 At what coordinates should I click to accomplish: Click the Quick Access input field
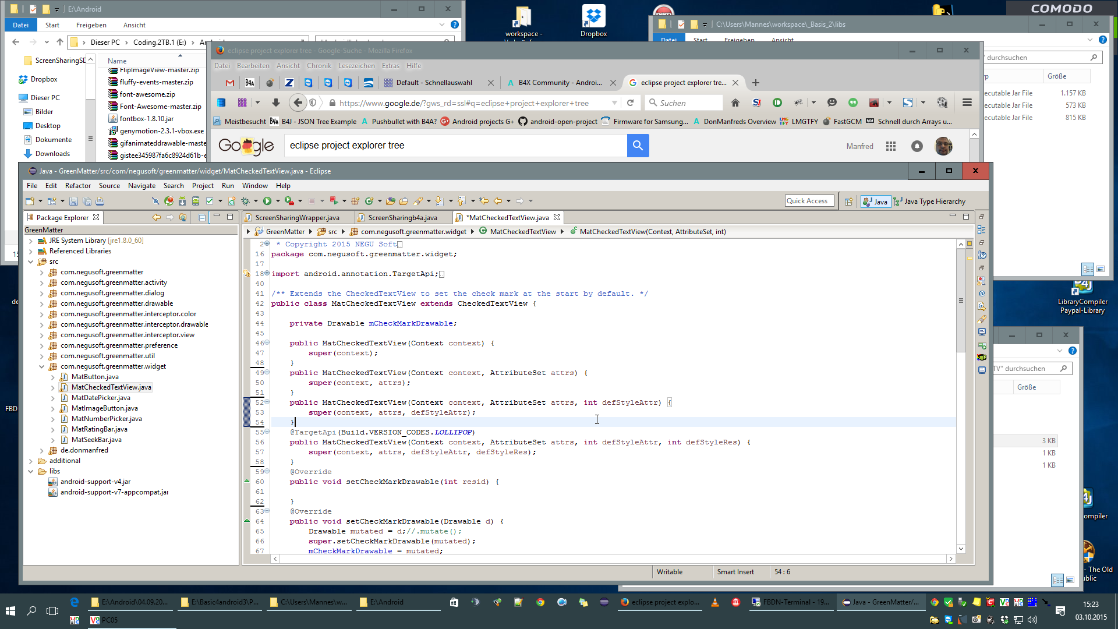(809, 201)
